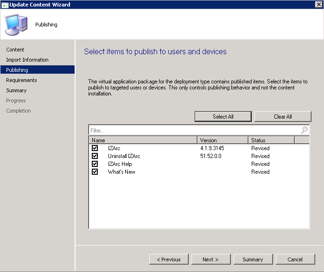The image size is (324, 272).
Task: Go back with the Previous button
Action: [x=169, y=259]
